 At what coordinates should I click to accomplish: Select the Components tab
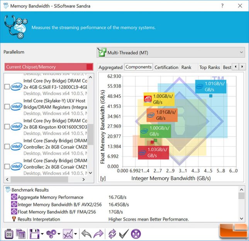click(x=139, y=67)
